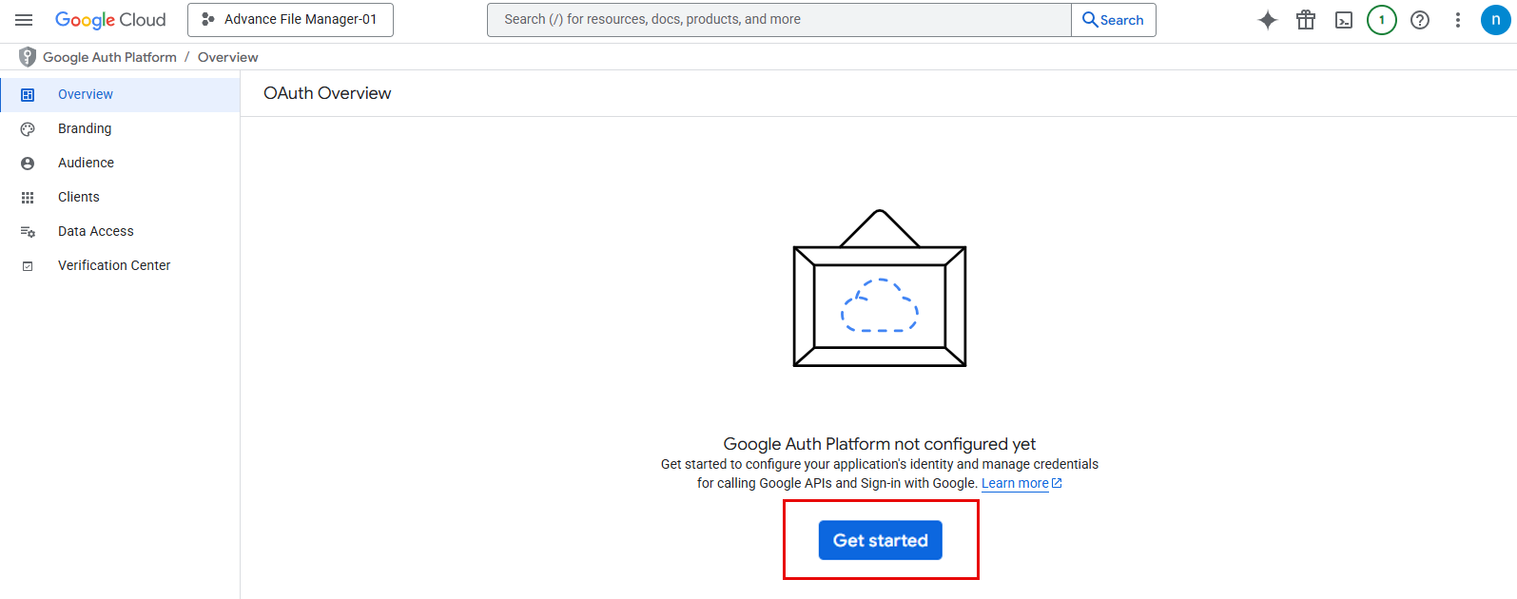Click the Google Cloud logo
Screen dimensions: 1517x599
(x=110, y=20)
